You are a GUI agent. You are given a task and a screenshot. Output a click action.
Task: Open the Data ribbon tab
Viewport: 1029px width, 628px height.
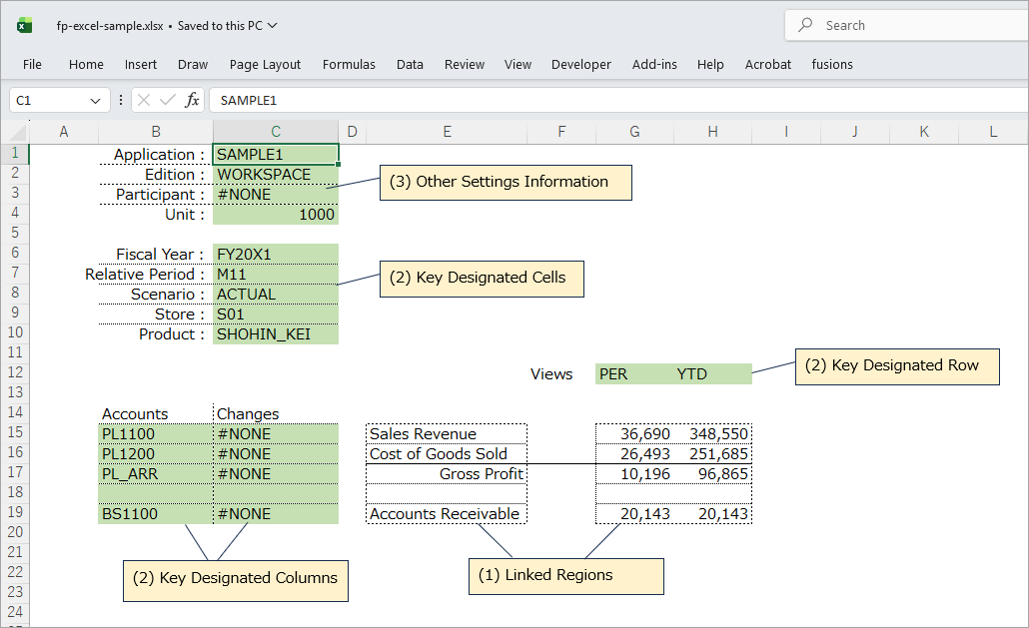click(x=410, y=64)
